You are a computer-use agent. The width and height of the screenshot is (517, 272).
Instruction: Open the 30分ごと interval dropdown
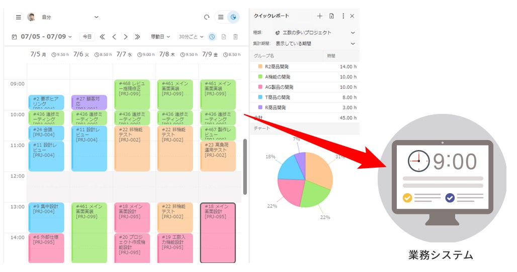(x=191, y=37)
